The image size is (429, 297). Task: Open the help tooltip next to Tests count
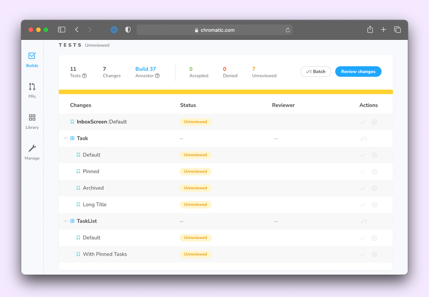(84, 75)
